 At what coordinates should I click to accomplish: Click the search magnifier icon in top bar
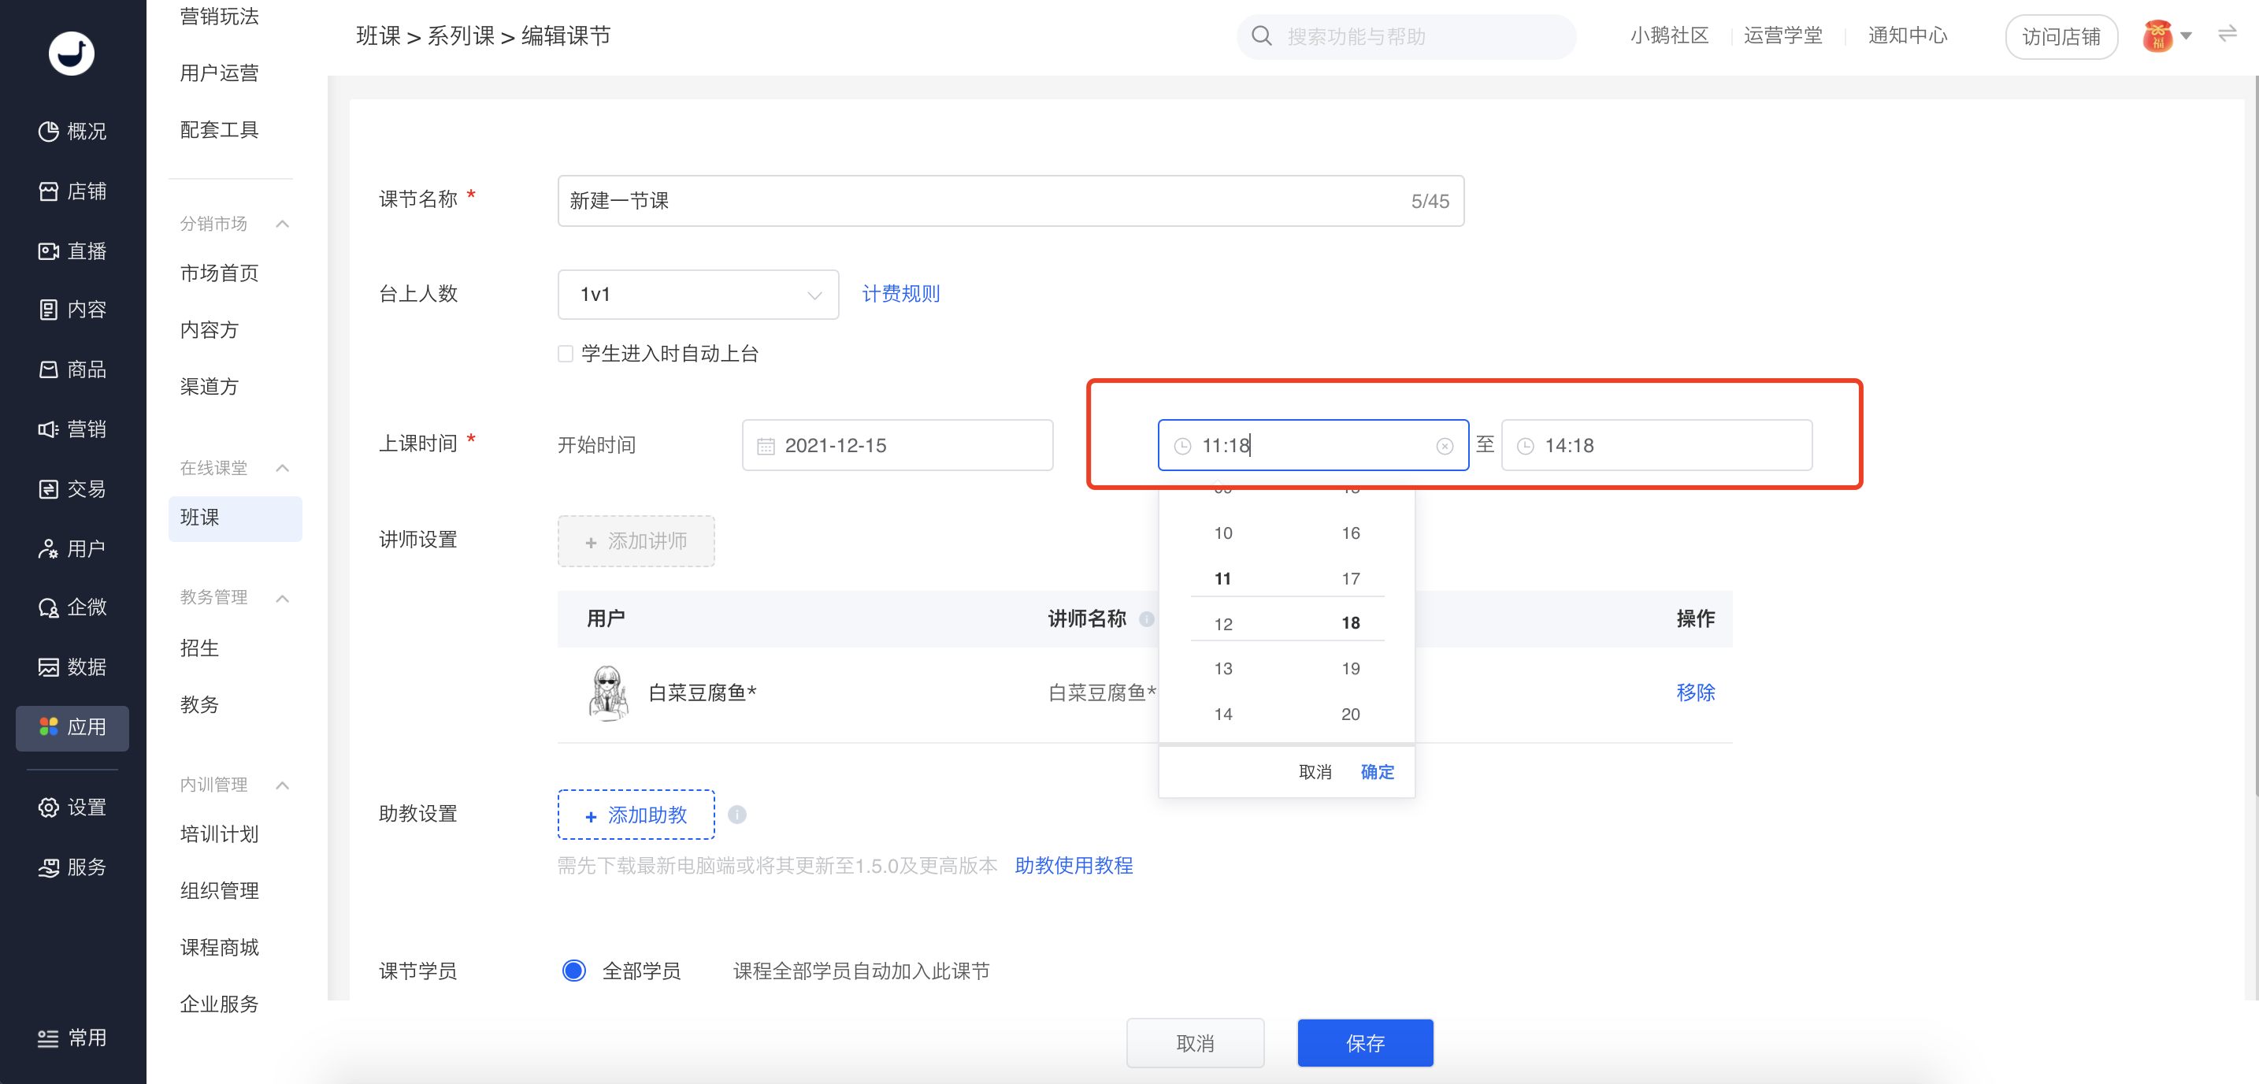pyautogui.click(x=1260, y=36)
